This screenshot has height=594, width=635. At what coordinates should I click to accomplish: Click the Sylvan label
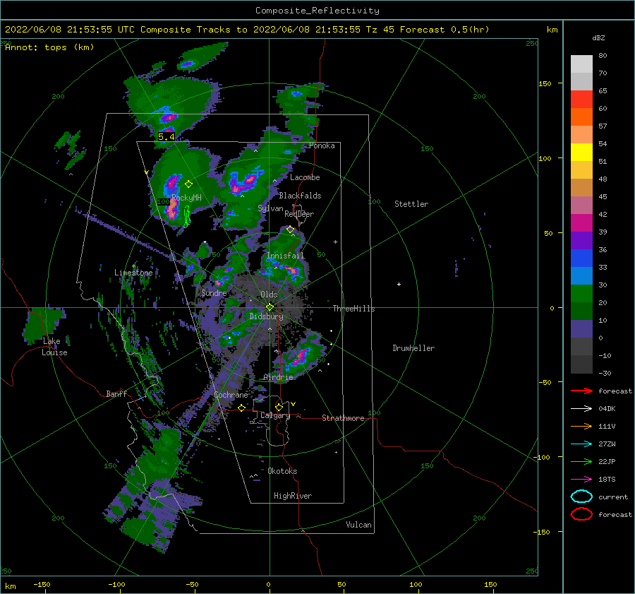[270, 208]
